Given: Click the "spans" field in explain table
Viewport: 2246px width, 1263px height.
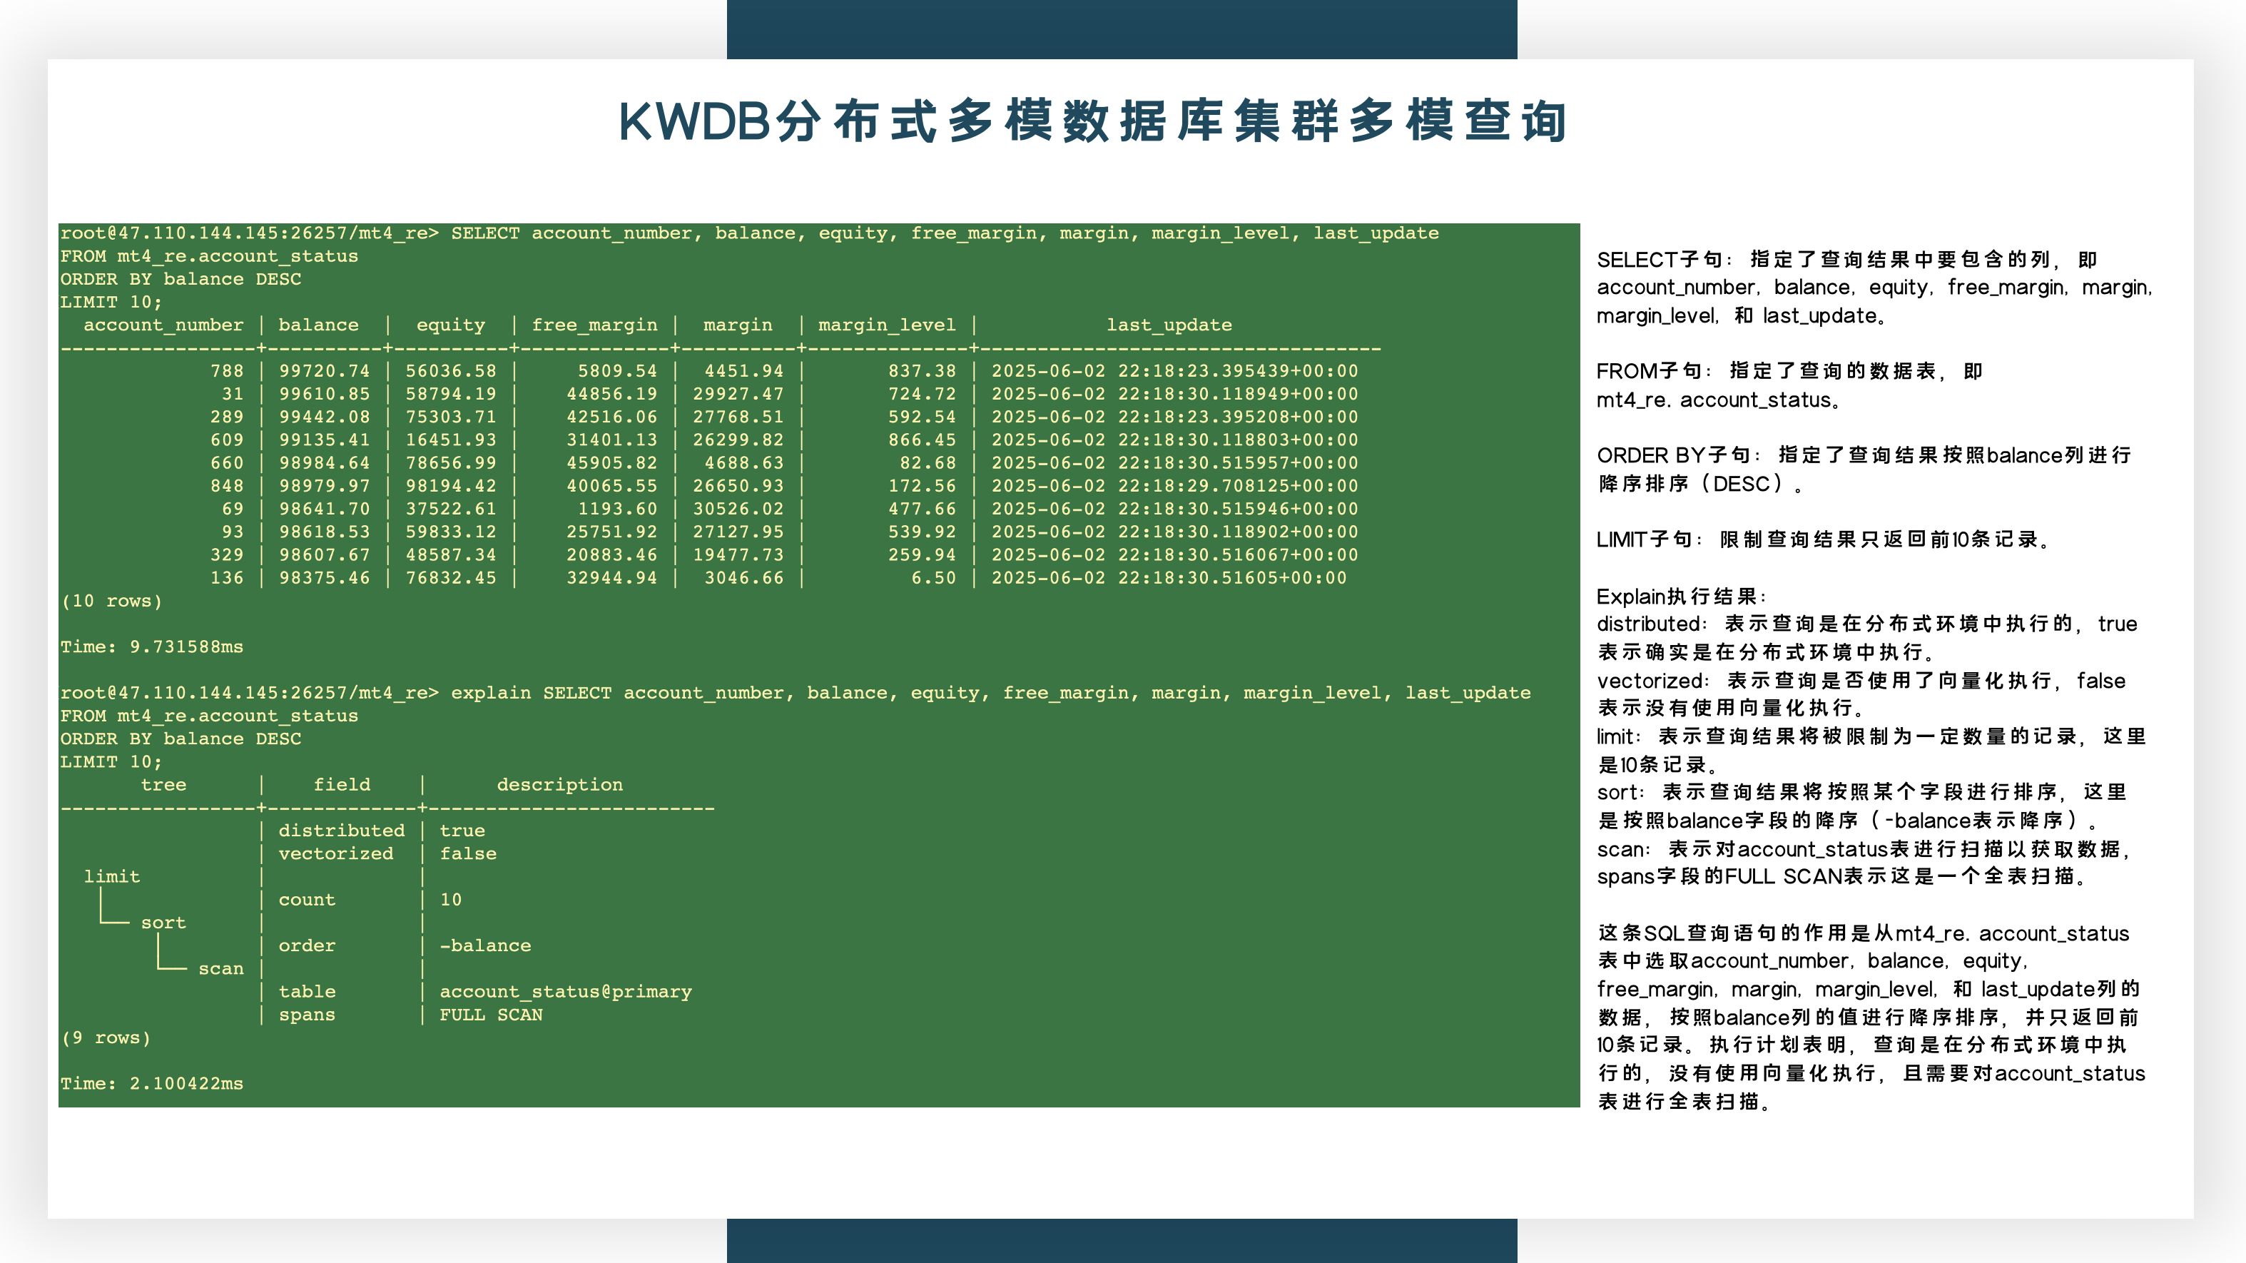Looking at the screenshot, I should tap(307, 1015).
